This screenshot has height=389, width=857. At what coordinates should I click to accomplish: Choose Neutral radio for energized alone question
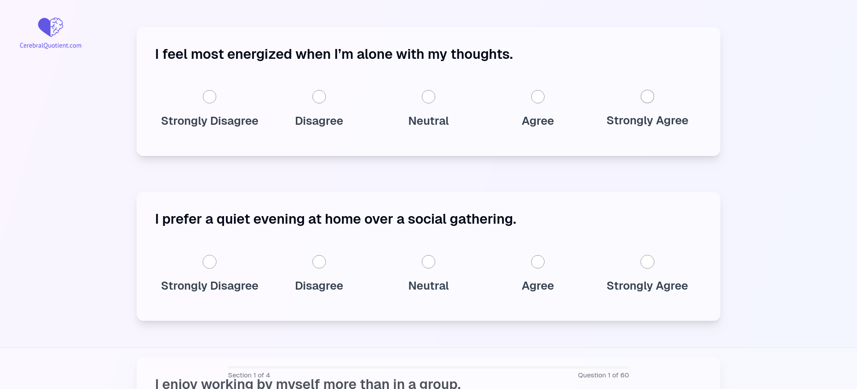click(428, 97)
